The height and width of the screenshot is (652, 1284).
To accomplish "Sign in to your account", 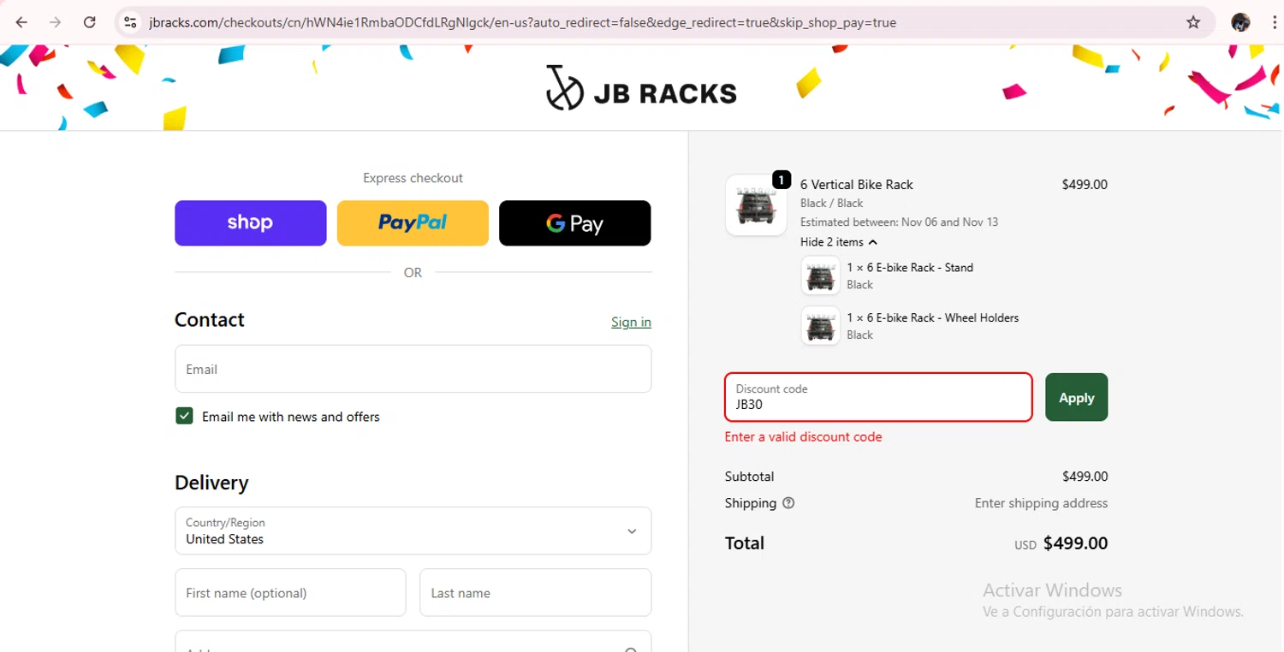I will click(631, 322).
